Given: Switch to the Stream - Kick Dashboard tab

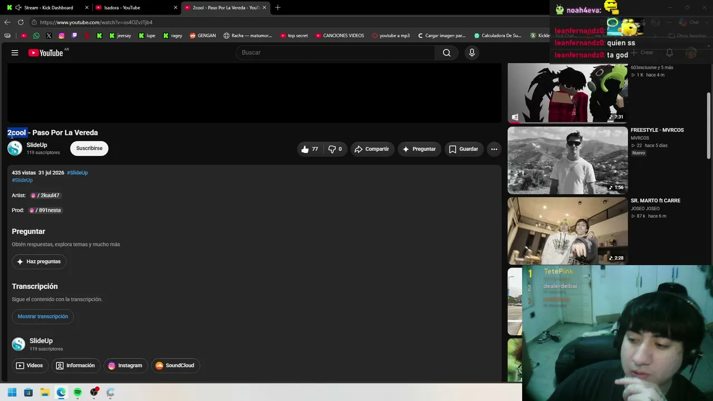Looking at the screenshot, I should click(47, 8).
